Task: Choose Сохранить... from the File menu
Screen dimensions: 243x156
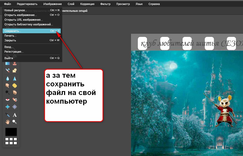Action: point(13,31)
